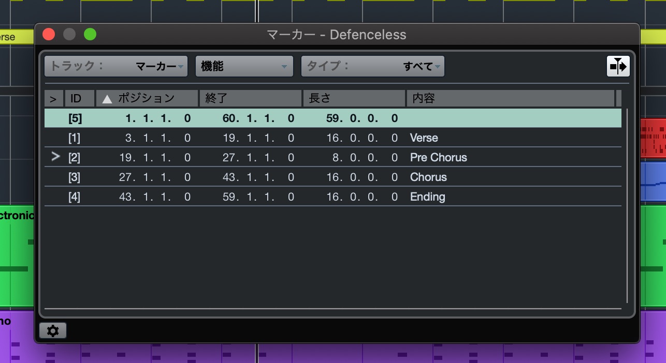Screen dimensions: 666x363
Task: Select marker ID [4]
Action: [x=75, y=197]
